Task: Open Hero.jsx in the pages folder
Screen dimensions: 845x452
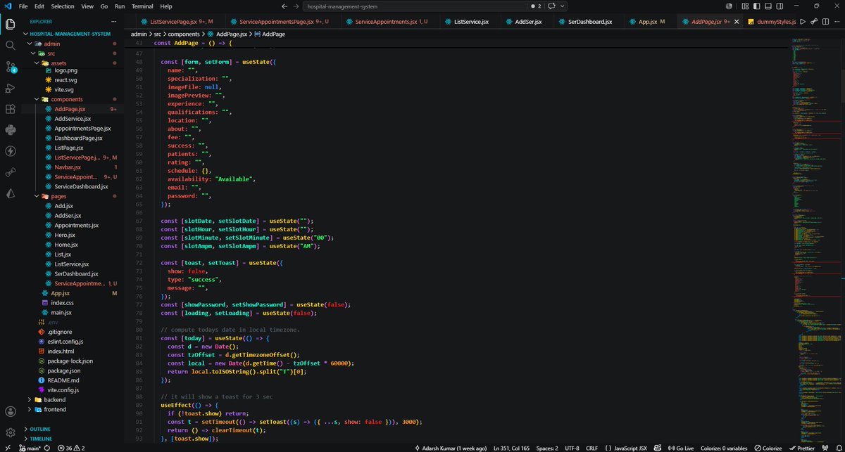Action: coord(64,235)
